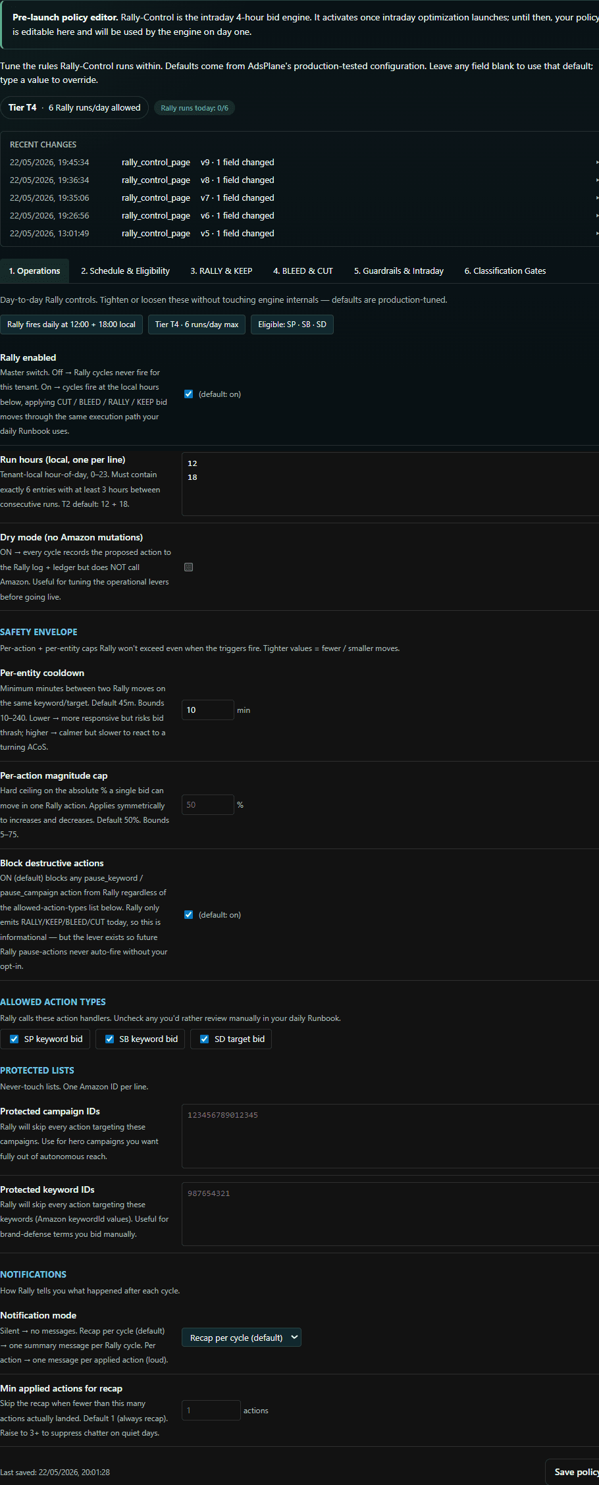Open the 6. Classification Gates tab
Screen dimensions: 599x1485
point(505,271)
